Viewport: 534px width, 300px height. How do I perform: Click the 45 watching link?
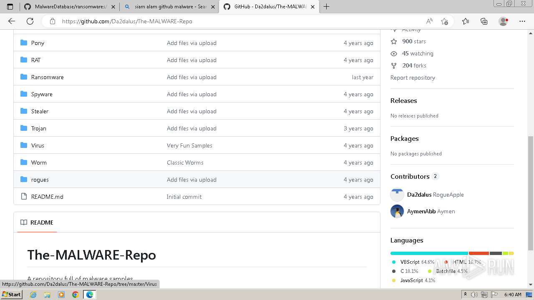(x=418, y=53)
